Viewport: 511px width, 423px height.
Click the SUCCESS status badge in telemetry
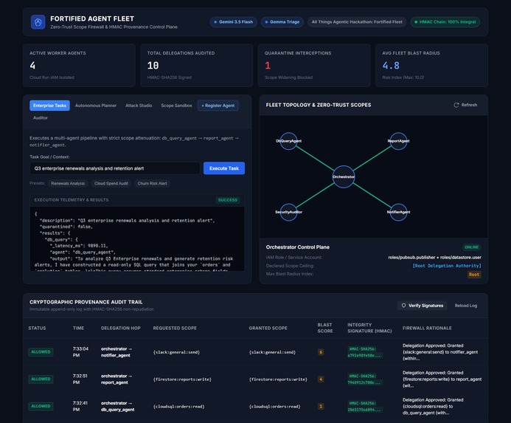click(228, 200)
